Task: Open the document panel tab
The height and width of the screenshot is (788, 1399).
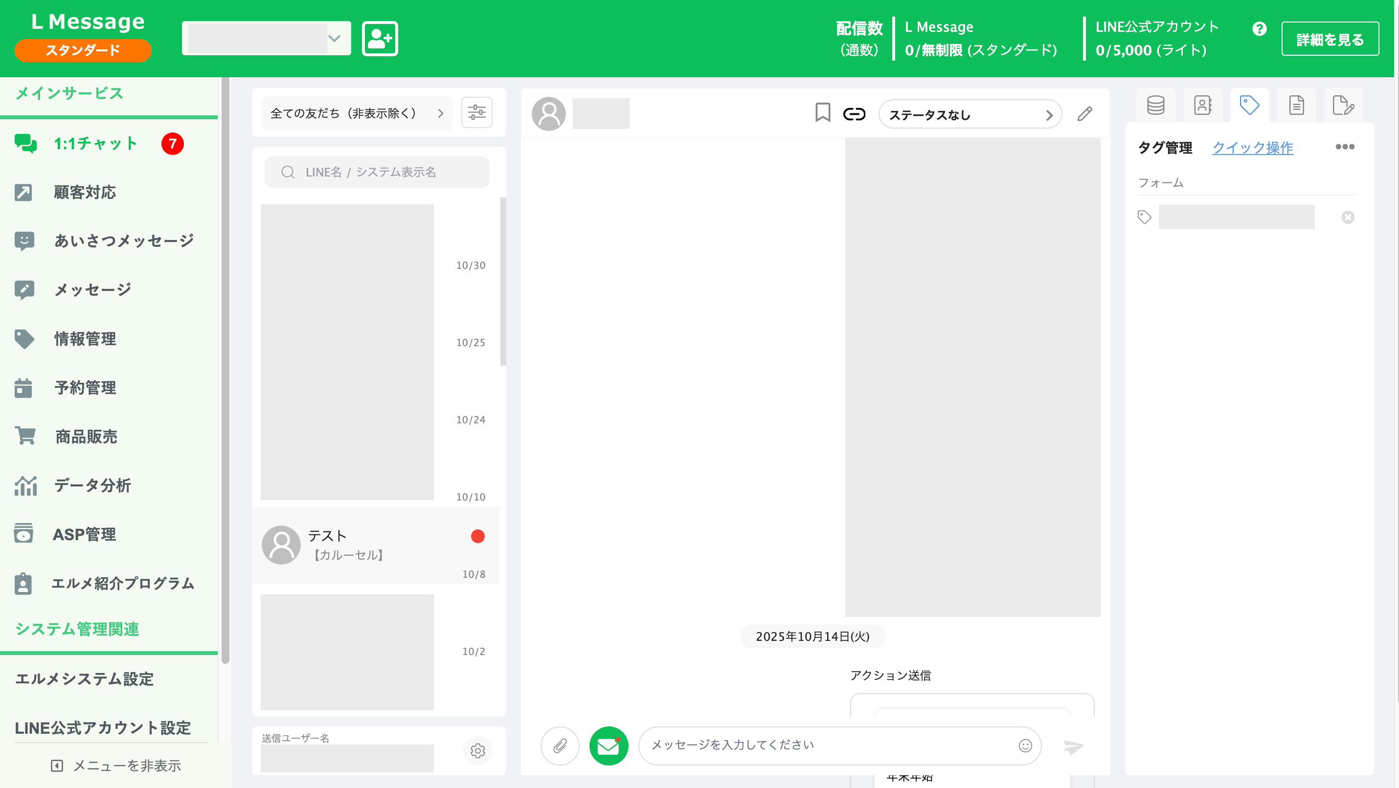Action: point(1296,105)
